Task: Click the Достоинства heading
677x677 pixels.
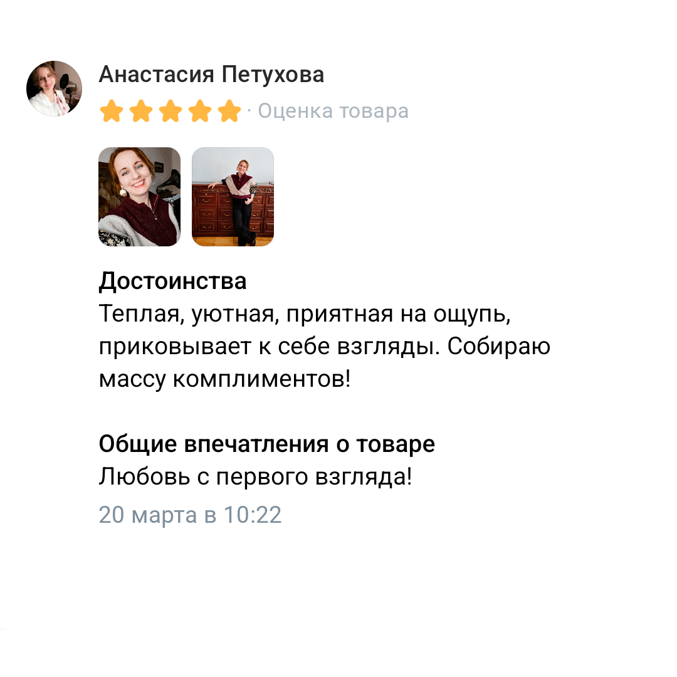Action: point(173,281)
